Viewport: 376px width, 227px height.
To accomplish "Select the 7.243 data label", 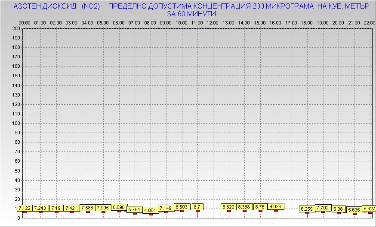I will click(x=40, y=209).
